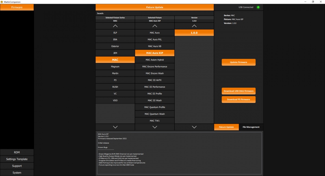The height and width of the screenshot is (176, 325).
Task: Click inside the release notes text box
Action: click(179, 153)
